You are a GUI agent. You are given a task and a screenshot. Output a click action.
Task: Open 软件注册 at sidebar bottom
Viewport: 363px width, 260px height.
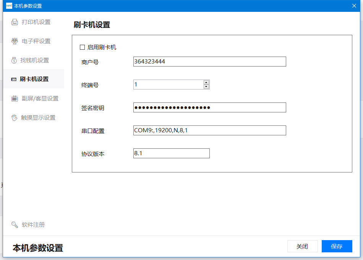(34, 224)
